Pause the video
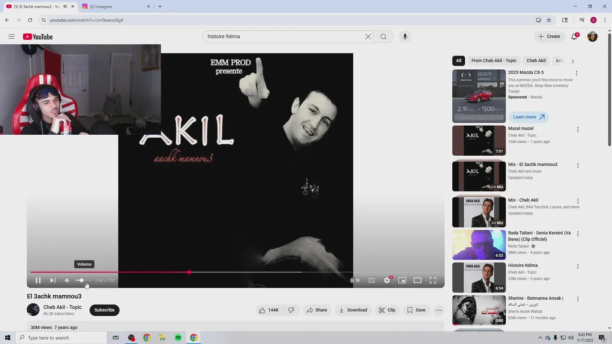This screenshot has height=344, width=612. 38,280
